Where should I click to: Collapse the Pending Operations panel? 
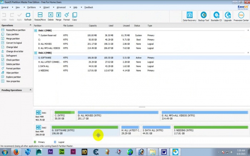[30, 90]
